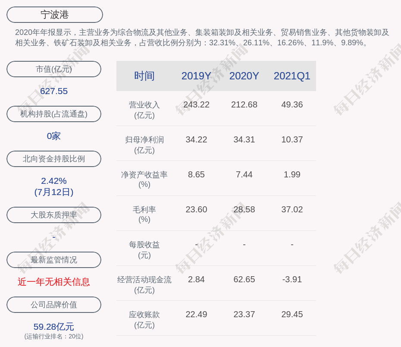401x347 pixels.
Task: Click the 2021Q1 毛利率 value 37.02
Action: (x=292, y=209)
